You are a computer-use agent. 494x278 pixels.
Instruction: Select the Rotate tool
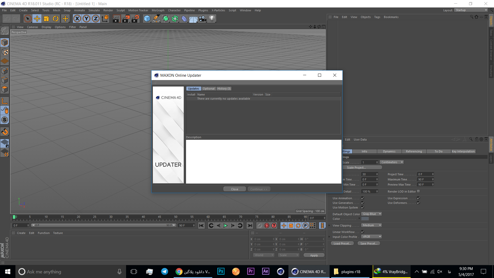(56, 19)
